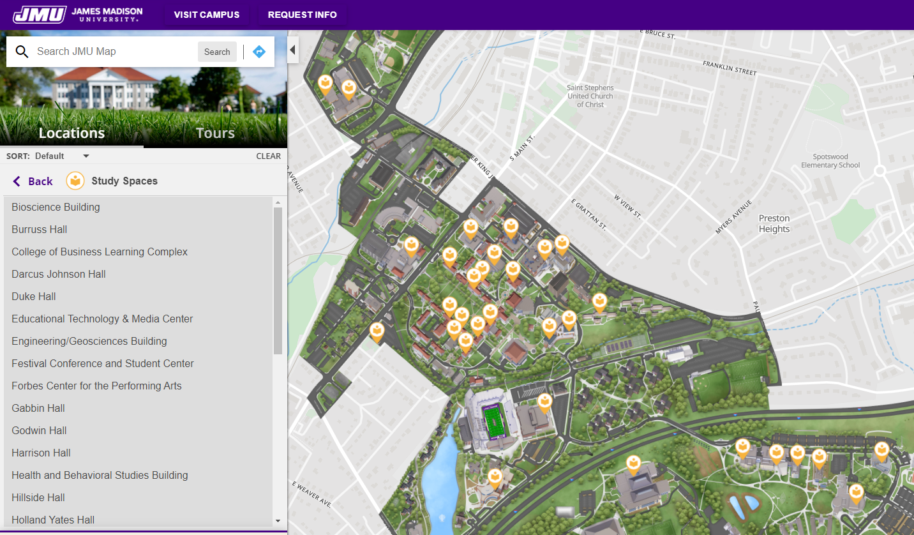Click the JMU James Madison University logo
The width and height of the screenshot is (914, 535).
coord(78,14)
